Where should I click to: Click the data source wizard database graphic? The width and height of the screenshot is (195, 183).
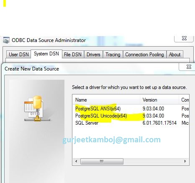[37, 108]
